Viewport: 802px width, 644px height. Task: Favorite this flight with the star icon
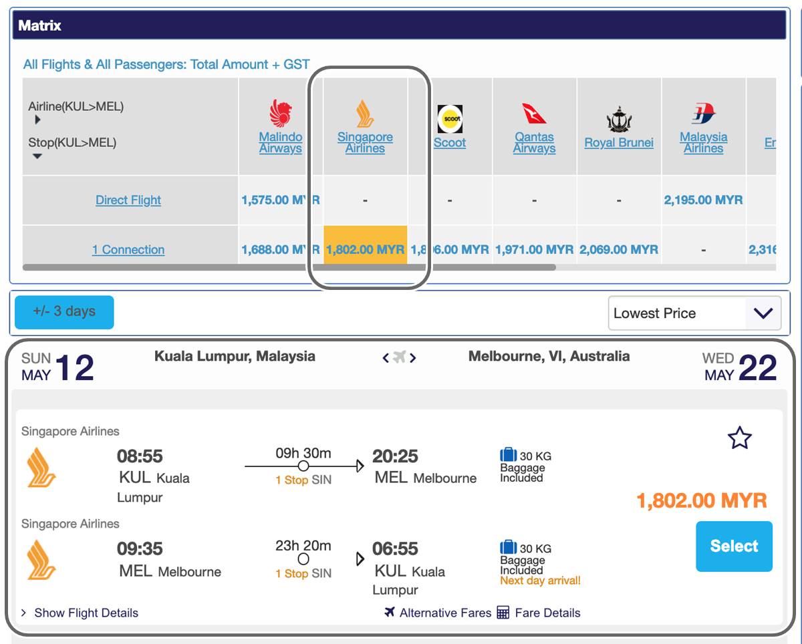click(740, 438)
